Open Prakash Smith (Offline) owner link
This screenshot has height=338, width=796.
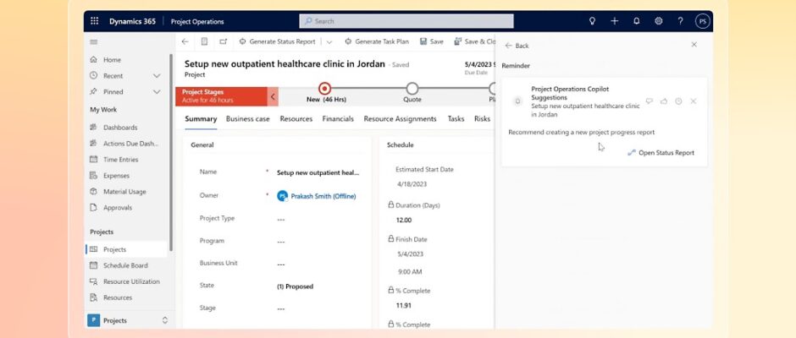tap(323, 197)
